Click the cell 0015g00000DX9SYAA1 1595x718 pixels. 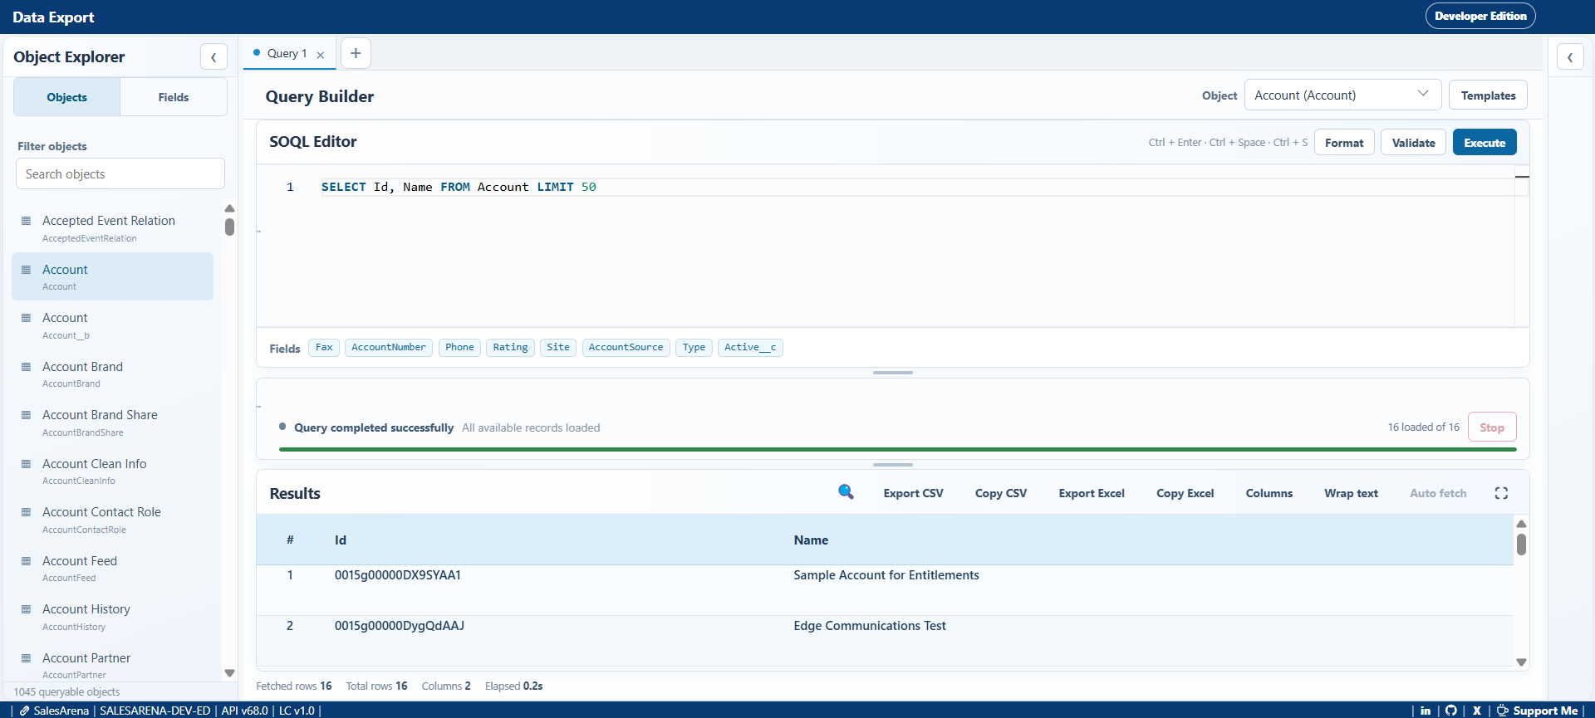click(x=398, y=575)
